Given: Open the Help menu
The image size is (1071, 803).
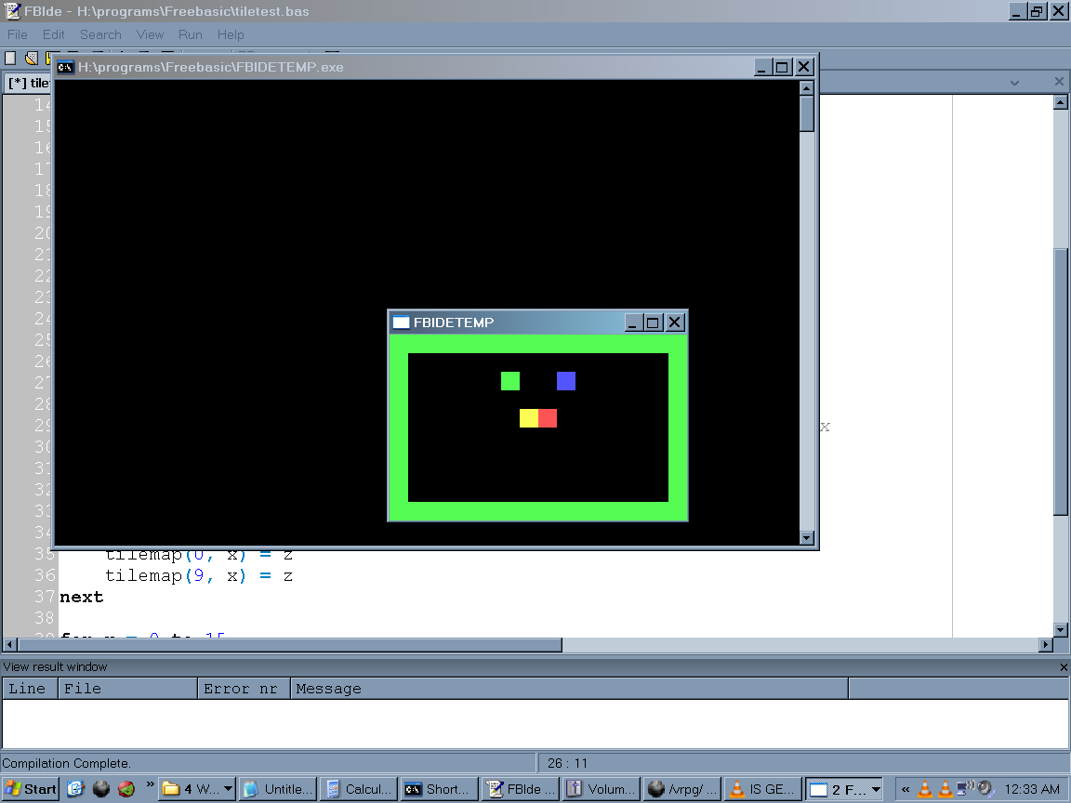Looking at the screenshot, I should pyautogui.click(x=231, y=34).
